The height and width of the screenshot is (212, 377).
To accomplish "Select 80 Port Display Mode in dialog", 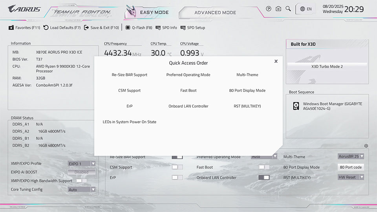I will pos(247,90).
